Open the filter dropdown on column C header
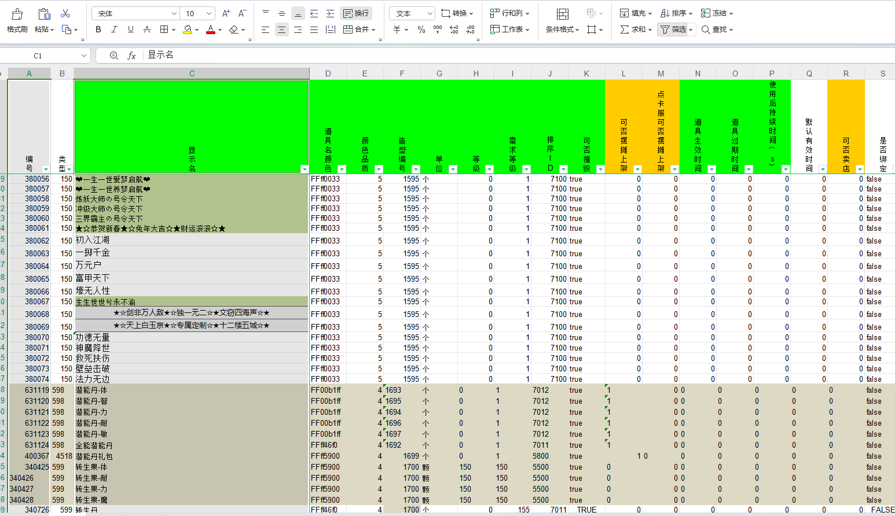This screenshot has height=516, width=895. click(305, 169)
